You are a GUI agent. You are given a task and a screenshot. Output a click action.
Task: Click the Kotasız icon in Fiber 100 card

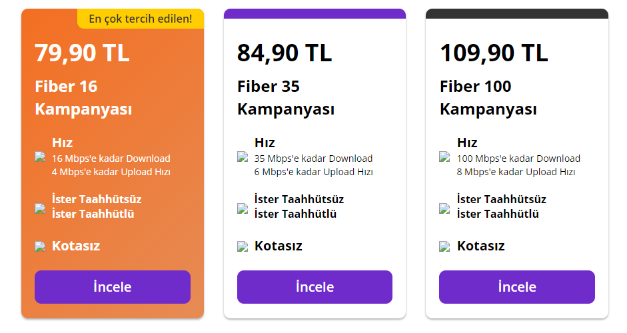pos(444,246)
